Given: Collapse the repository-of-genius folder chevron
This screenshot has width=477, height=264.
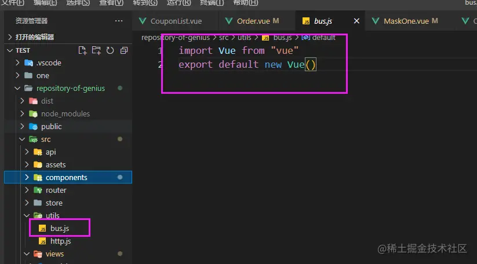Looking at the screenshot, I should tap(17, 88).
